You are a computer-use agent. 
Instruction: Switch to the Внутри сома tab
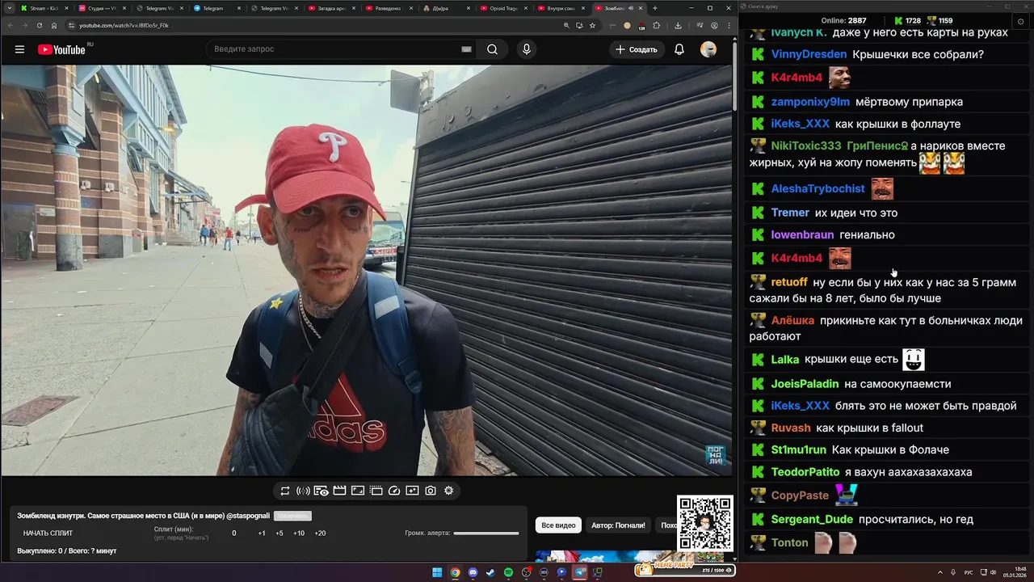[x=561, y=8]
